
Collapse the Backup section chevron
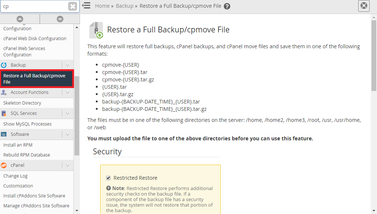coord(67,65)
